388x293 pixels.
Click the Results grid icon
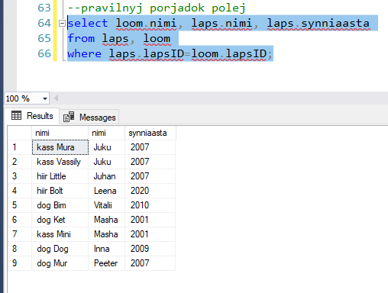click(16, 116)
